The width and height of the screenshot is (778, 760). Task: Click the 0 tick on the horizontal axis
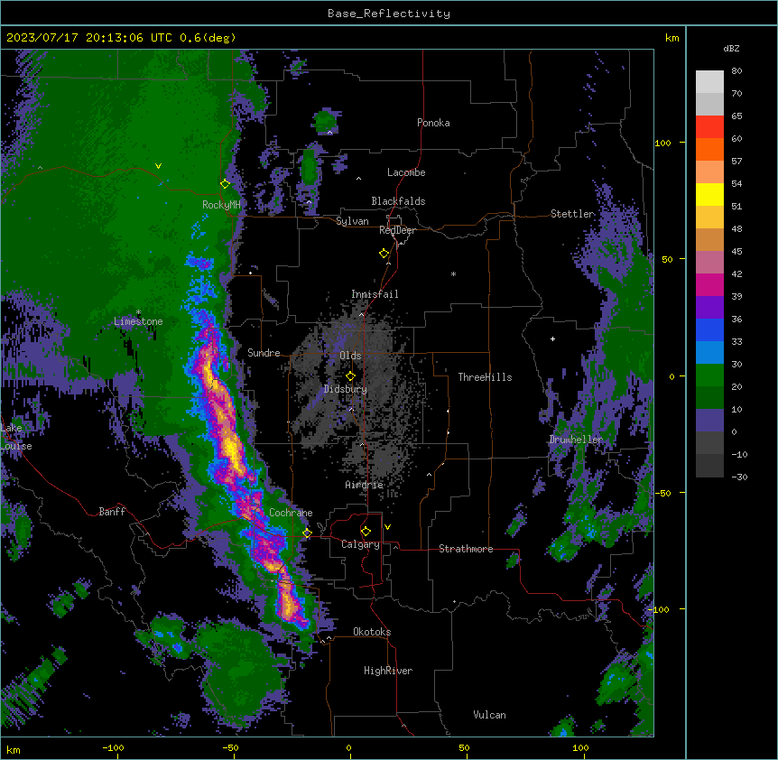click(x=348, y=747)
